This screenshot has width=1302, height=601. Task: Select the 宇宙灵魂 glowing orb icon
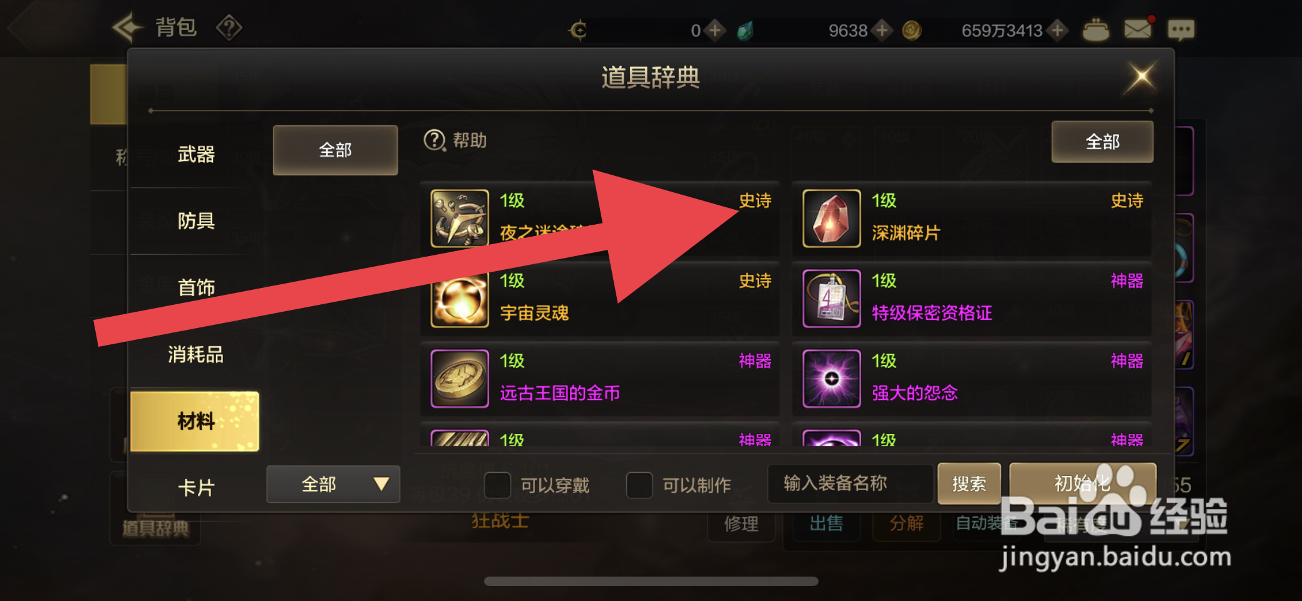(460, 299)
